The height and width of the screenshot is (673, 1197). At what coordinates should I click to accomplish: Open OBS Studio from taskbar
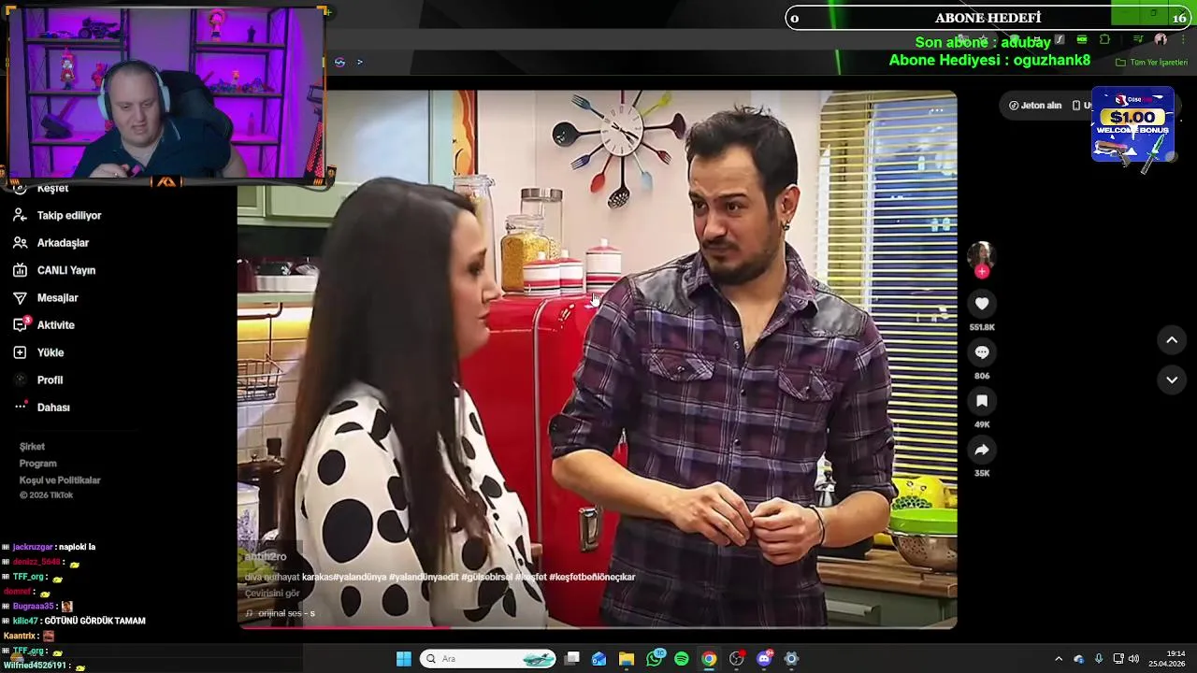coord(737,659)
